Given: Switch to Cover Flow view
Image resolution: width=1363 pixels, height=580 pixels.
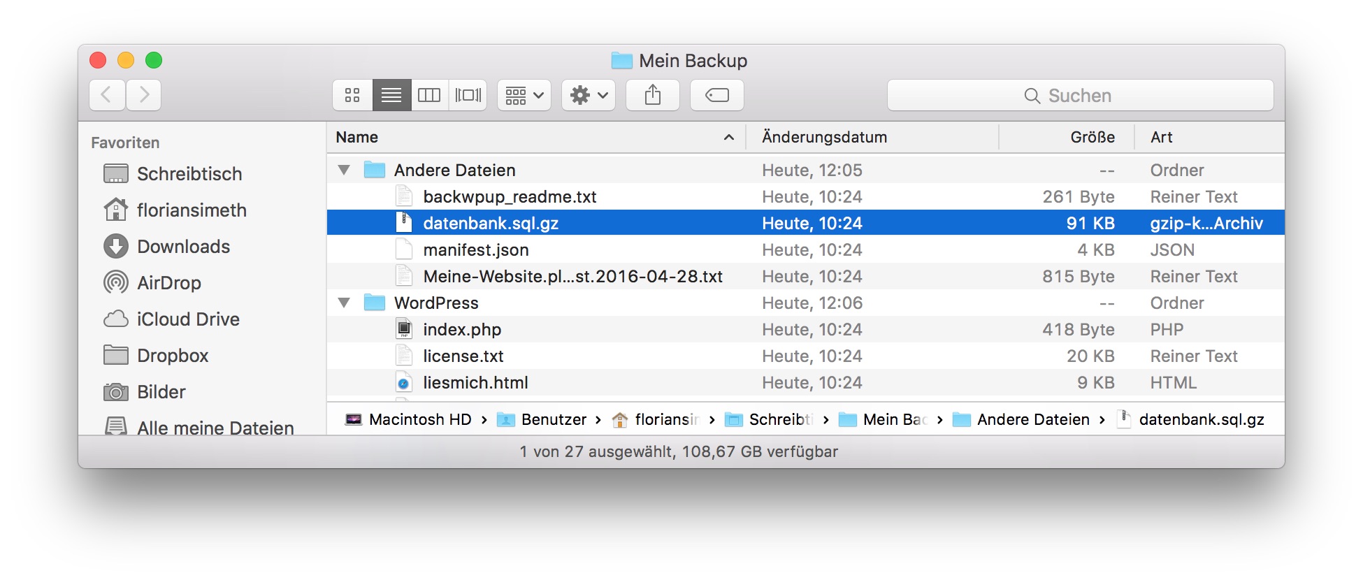Looking at the screenshot, I should 468,95.
